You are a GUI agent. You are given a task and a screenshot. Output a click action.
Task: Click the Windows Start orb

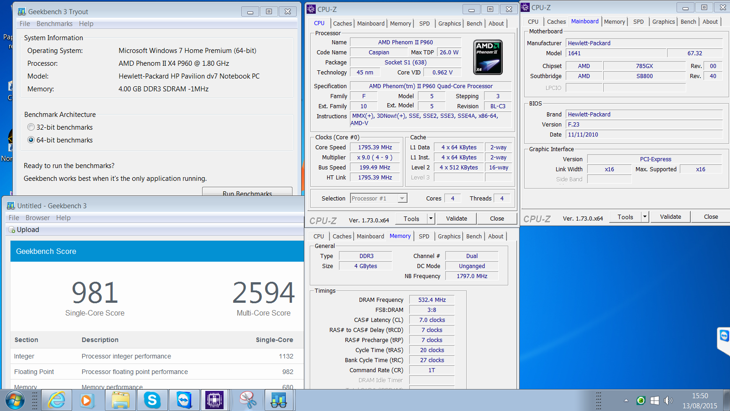pyautogui.click(x=15, y=400)
